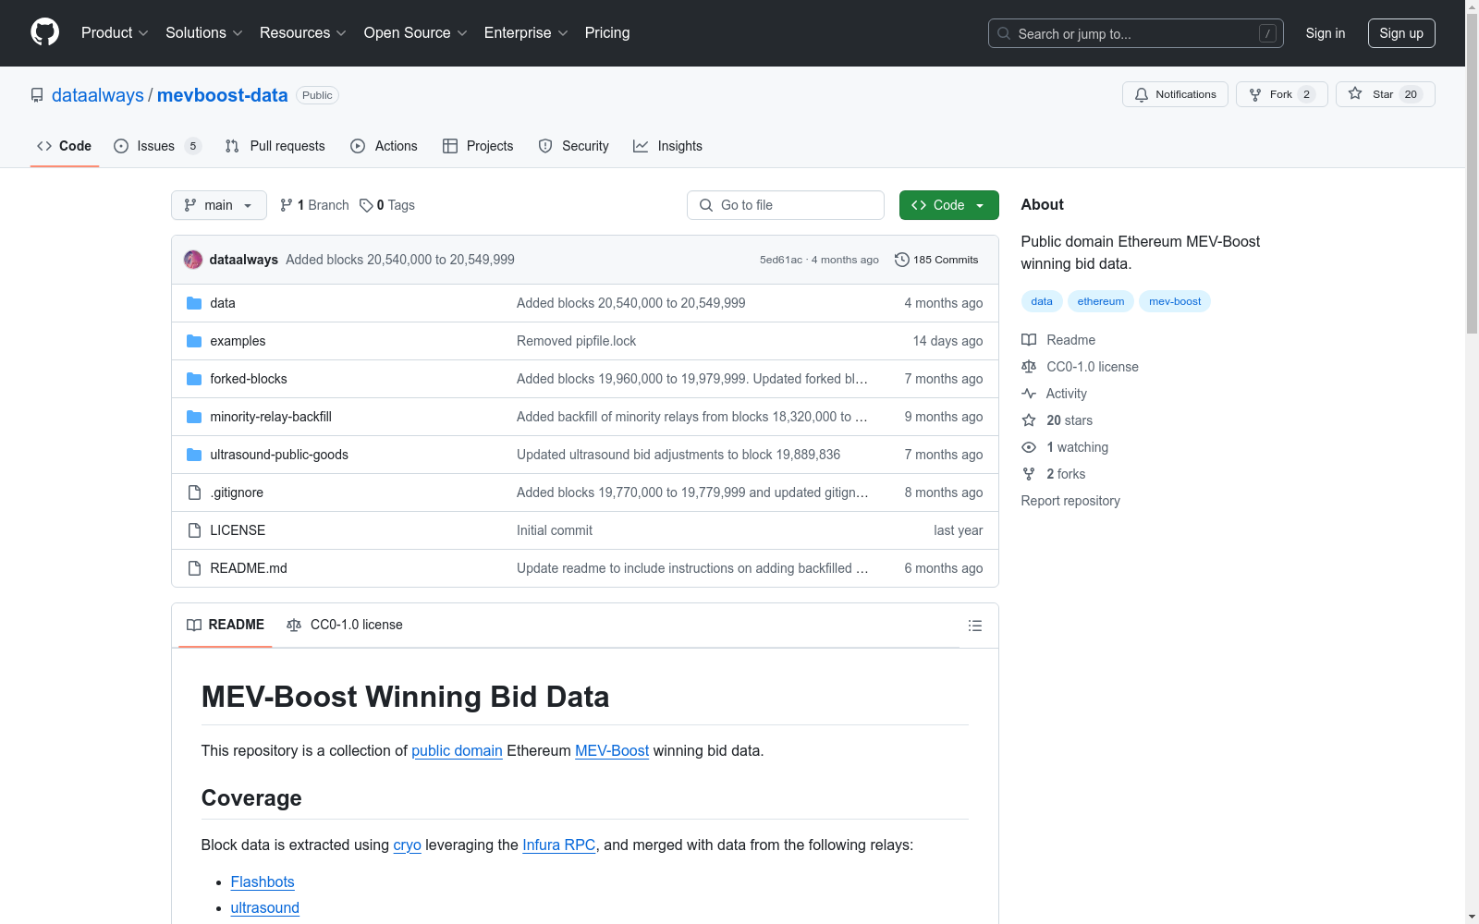Open the public domain link in README

pos(457,751)
